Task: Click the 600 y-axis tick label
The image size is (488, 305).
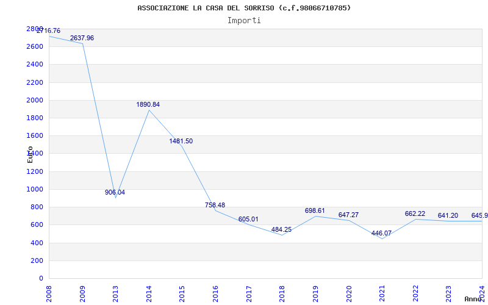Action: (x=37, y=224)
